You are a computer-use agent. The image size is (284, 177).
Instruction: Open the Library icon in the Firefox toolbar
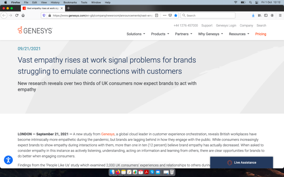click(260, 15)
